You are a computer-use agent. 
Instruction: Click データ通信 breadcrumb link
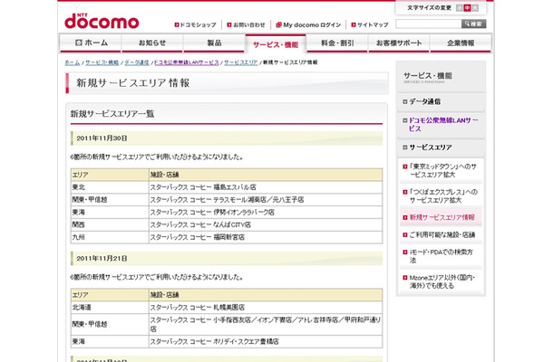tap(137, 62)
